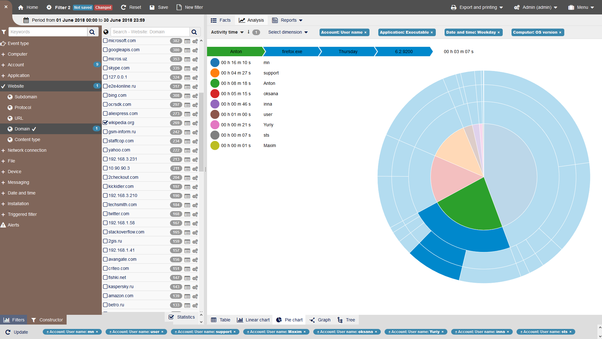Screen dimensions: 602x339
Task: Click the green Anton legend color circle
Action: tap(215, 83)
